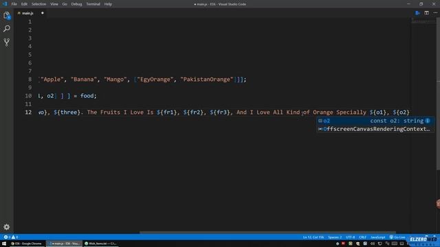Open More Actions ellipsis in editor toolbar

(x=435, y=13)
